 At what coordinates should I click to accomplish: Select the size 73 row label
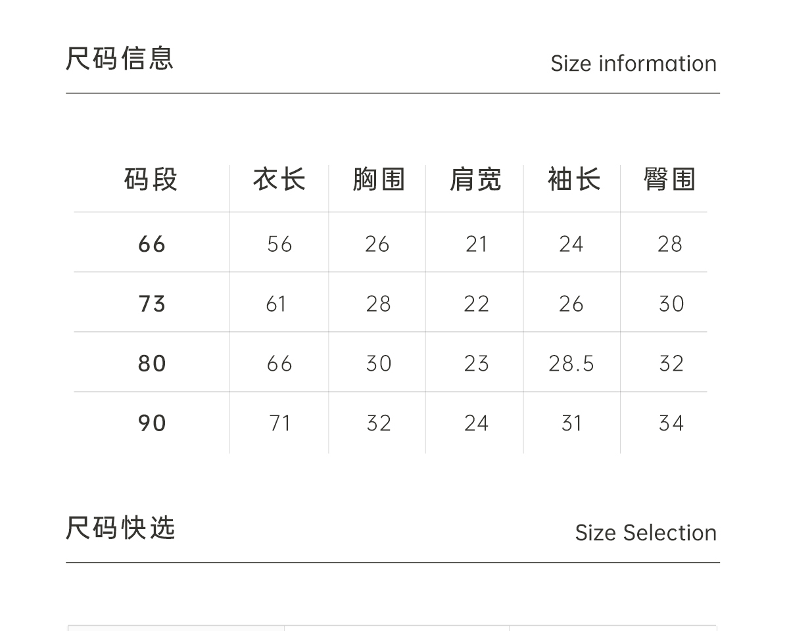(x=152, y=304)
